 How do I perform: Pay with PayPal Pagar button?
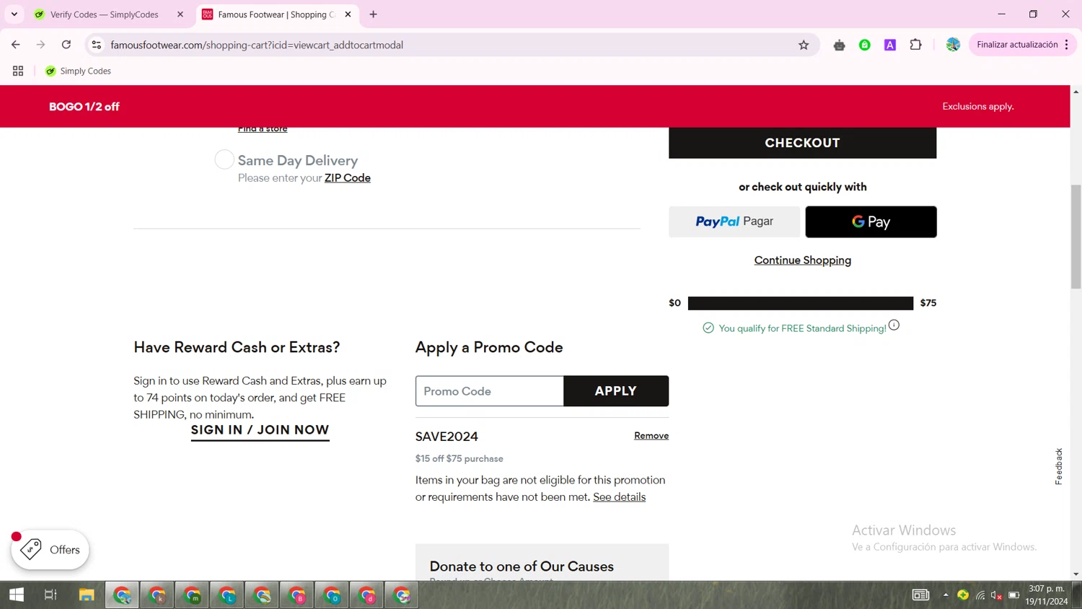(734, 222)
